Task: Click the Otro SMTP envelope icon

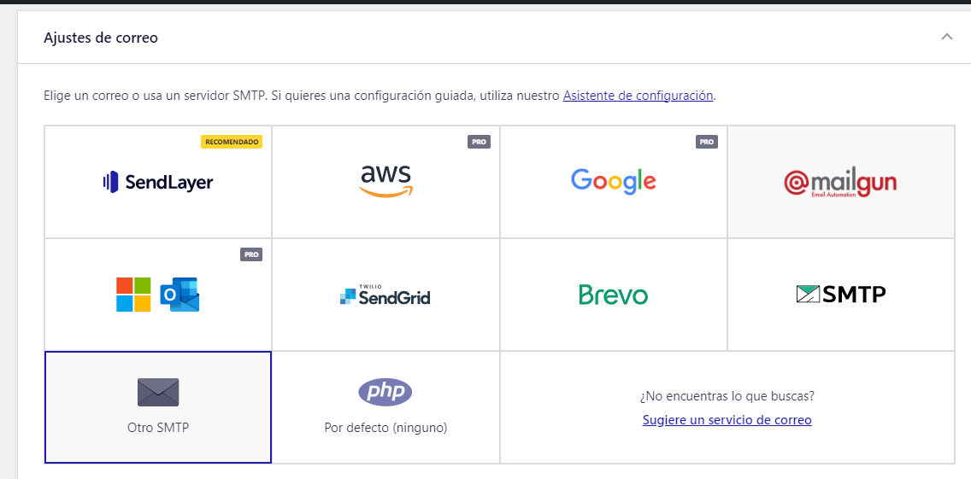Action: point(158,393)
